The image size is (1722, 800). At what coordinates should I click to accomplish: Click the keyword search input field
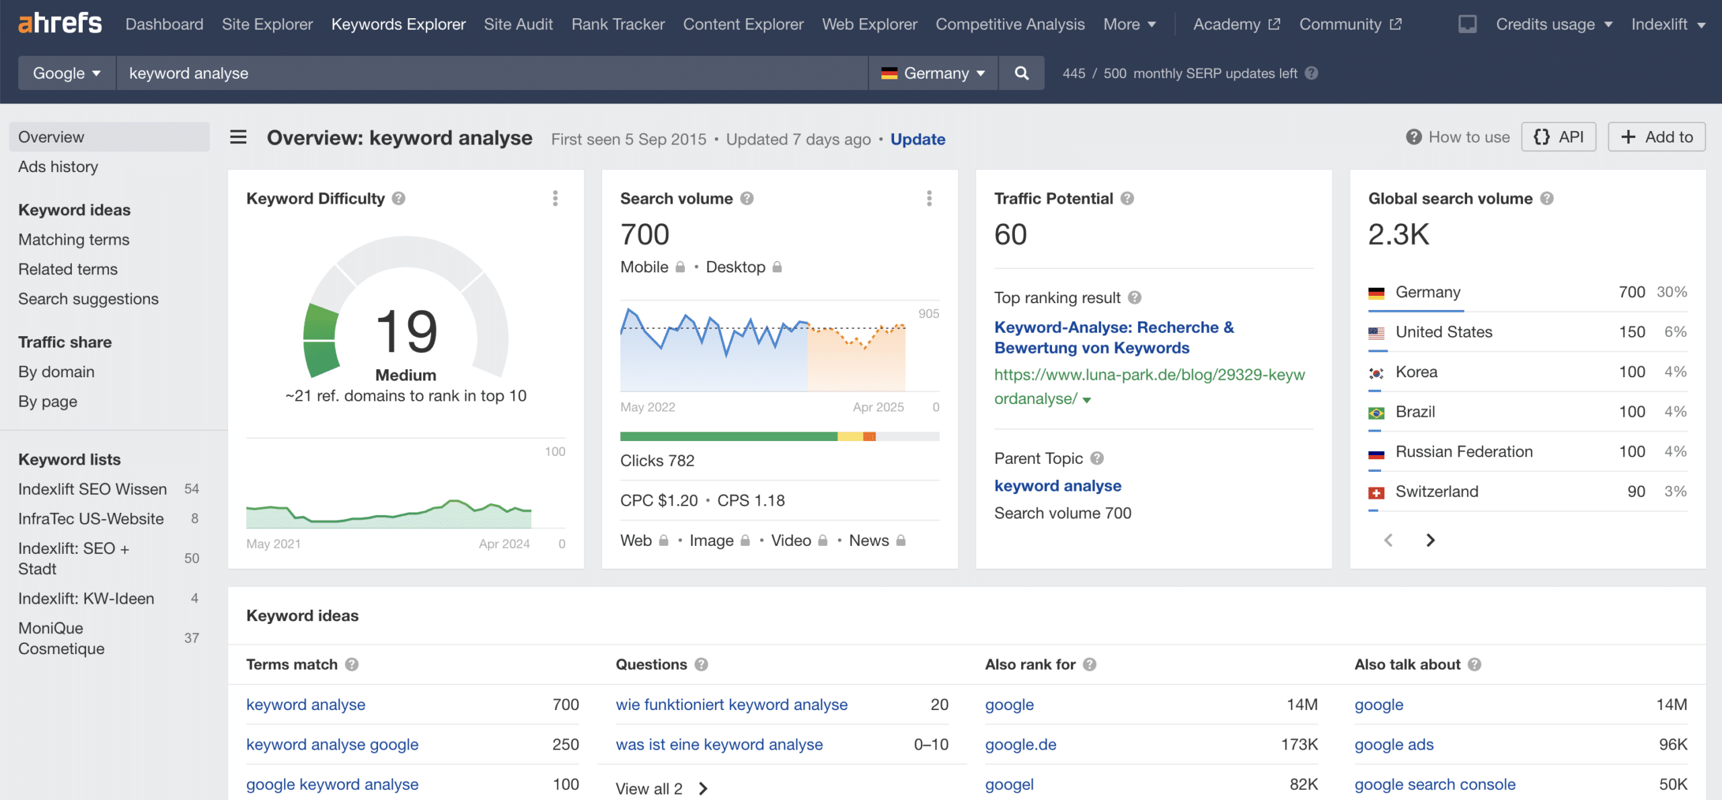[x=492, y=73]
